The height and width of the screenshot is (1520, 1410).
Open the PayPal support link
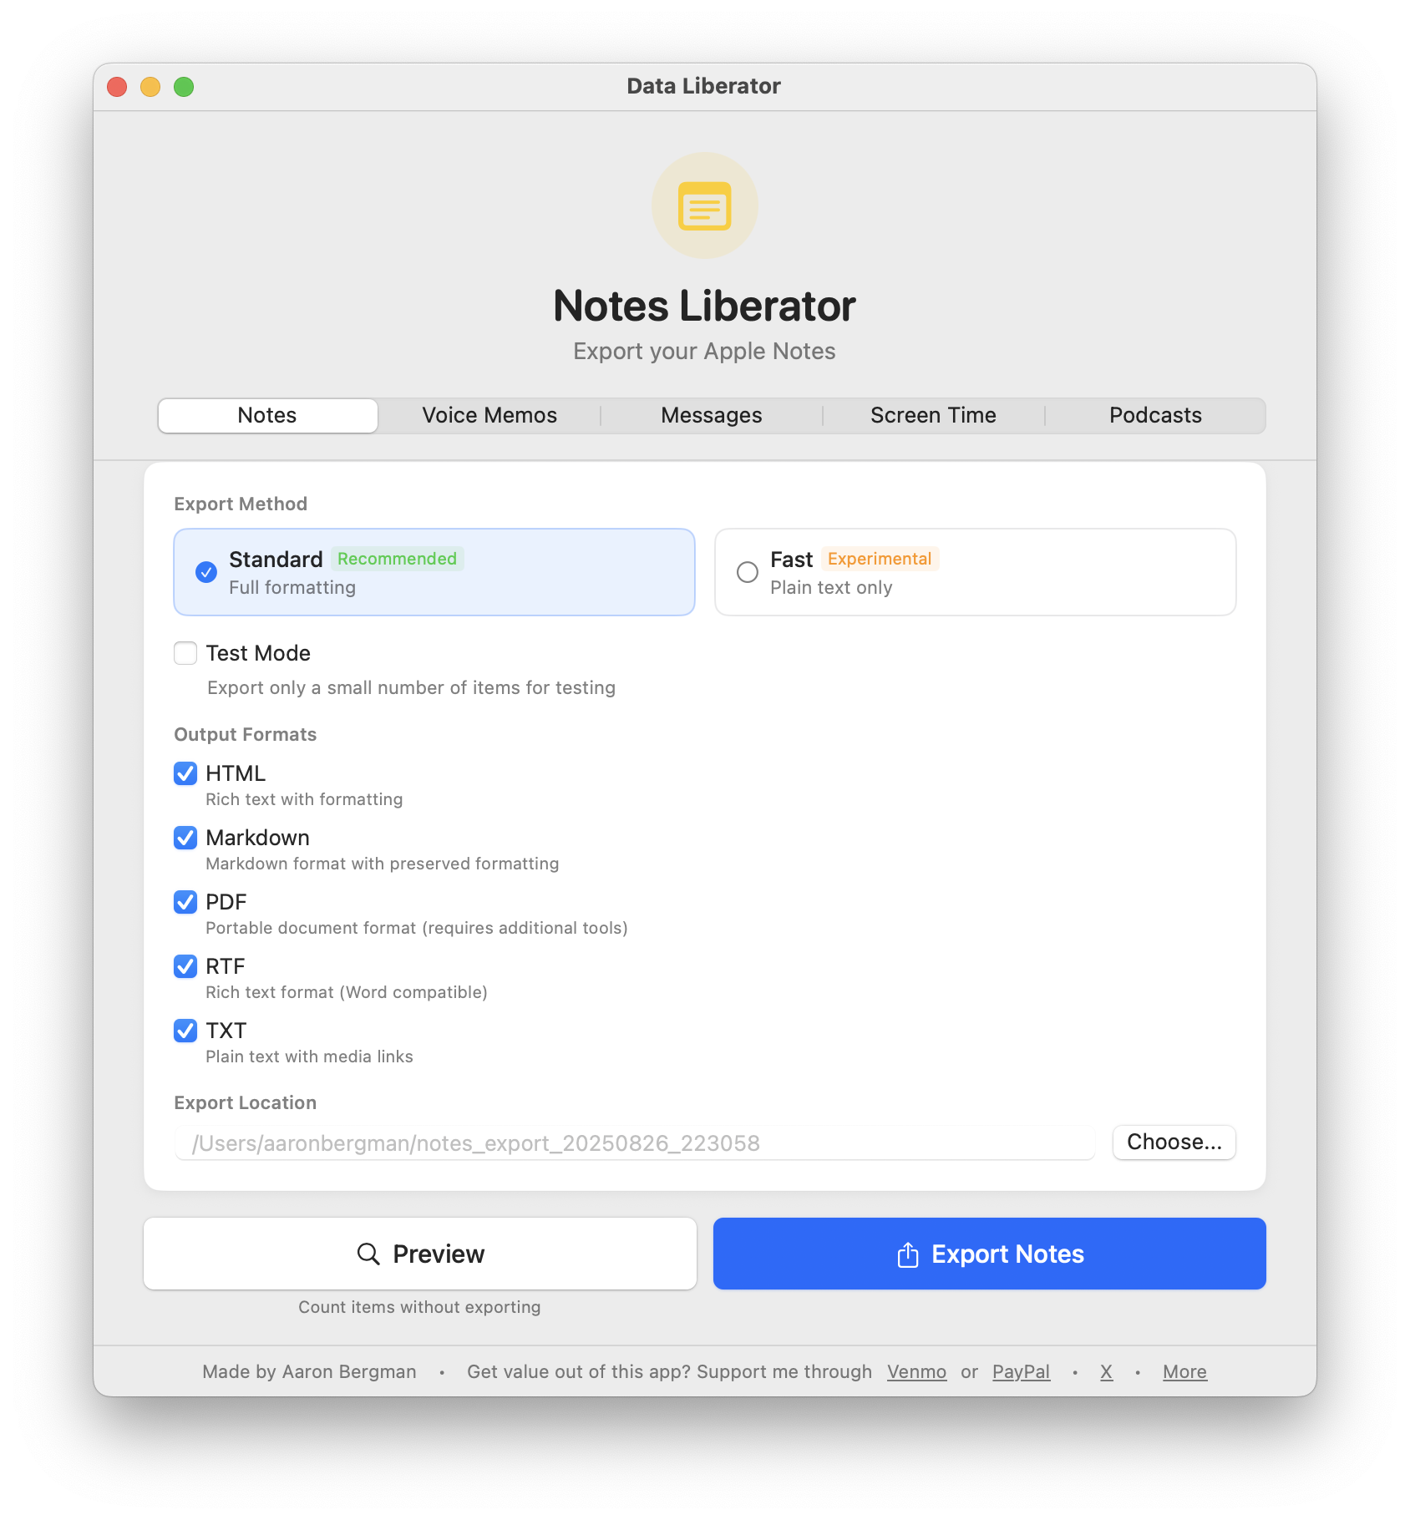pyautogui.click(x=1021, y=1371)
